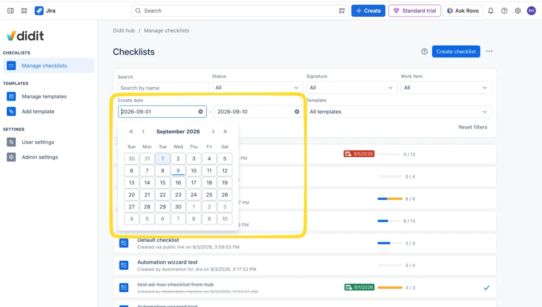The width and height of the screenshot is (542, 307).
Task: Jump to the previous year in calendar
Action: click(x=131, y=132)
